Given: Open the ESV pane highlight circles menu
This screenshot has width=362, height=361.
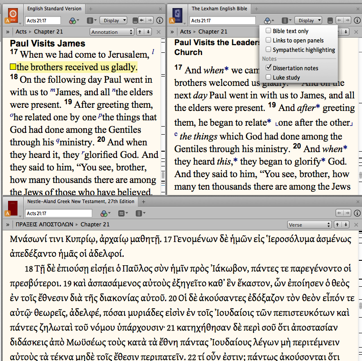Looking at the screenshot, I should (74, 21).
